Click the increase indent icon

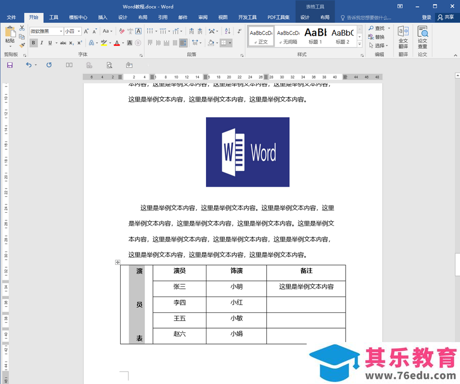click(x=200, y=31)
